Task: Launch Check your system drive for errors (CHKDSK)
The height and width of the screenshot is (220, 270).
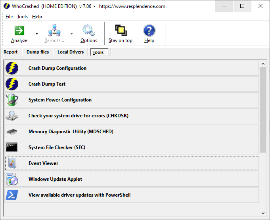Action: pos(132,116)
